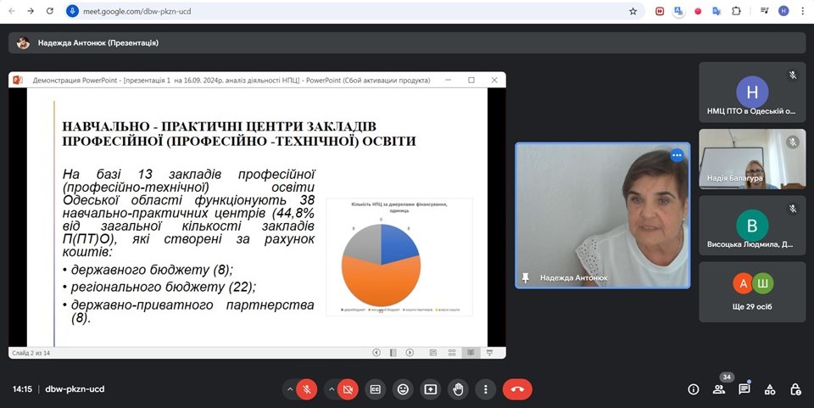The image size is (814, 408).
Task: Open the 'Ще 29 осіб' participants tile
Action: [752, 292]
